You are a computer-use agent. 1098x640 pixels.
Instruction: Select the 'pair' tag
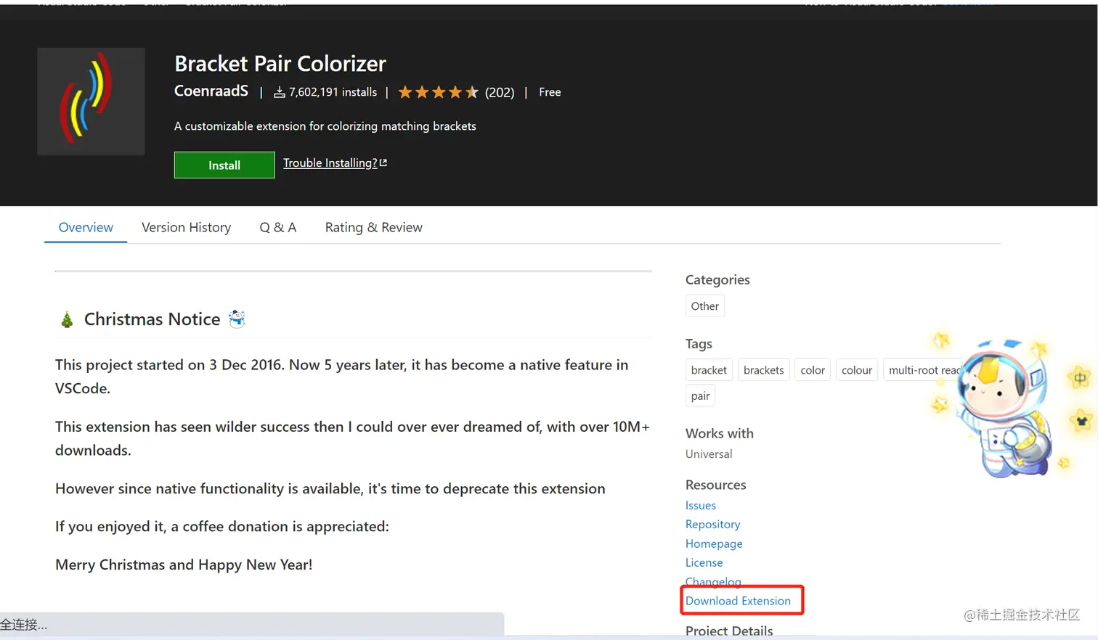click(701, 396)
